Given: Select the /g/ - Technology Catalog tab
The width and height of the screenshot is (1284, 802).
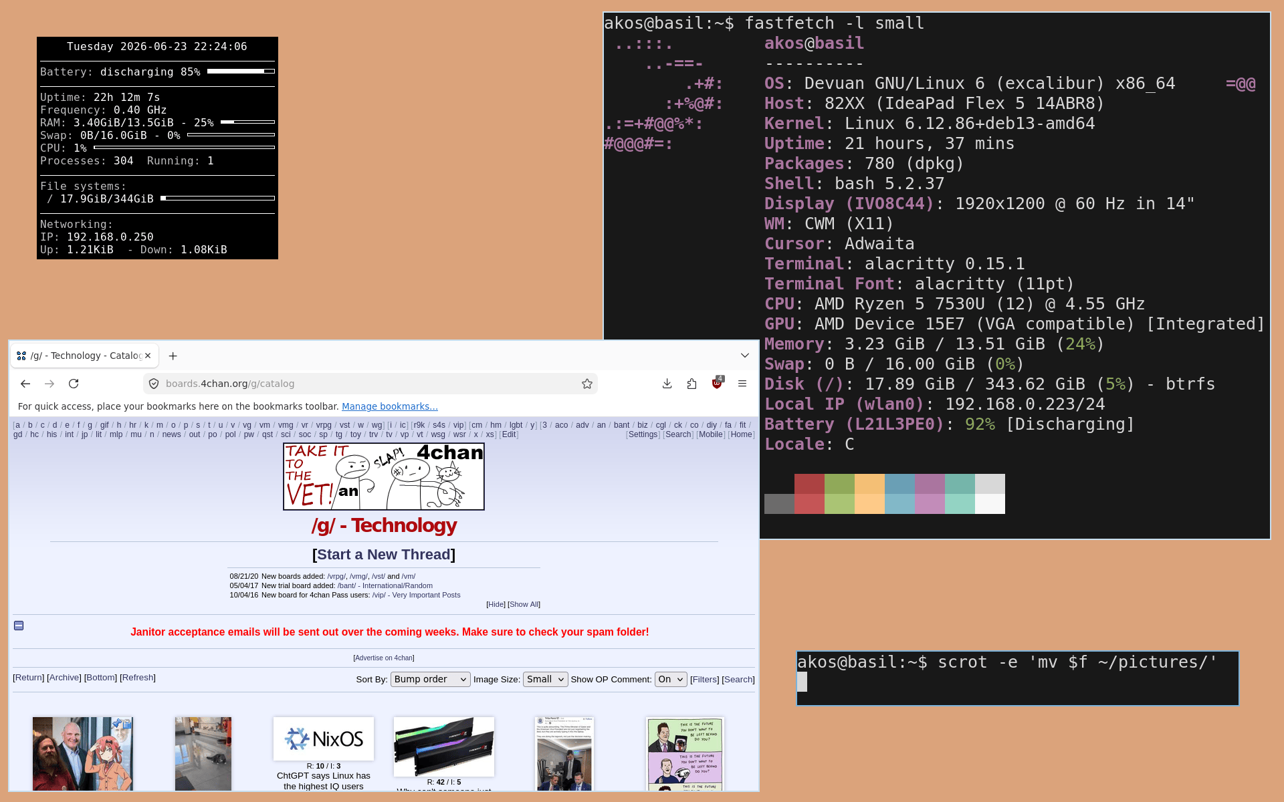Looking at the screenshot, I should tap(84, 356).
